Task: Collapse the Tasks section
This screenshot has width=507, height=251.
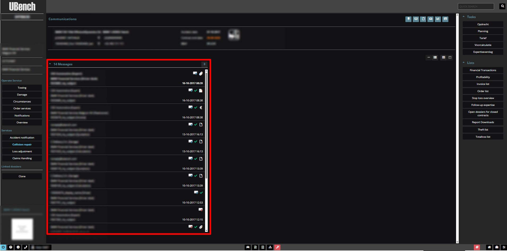Action: click(464, 17)
